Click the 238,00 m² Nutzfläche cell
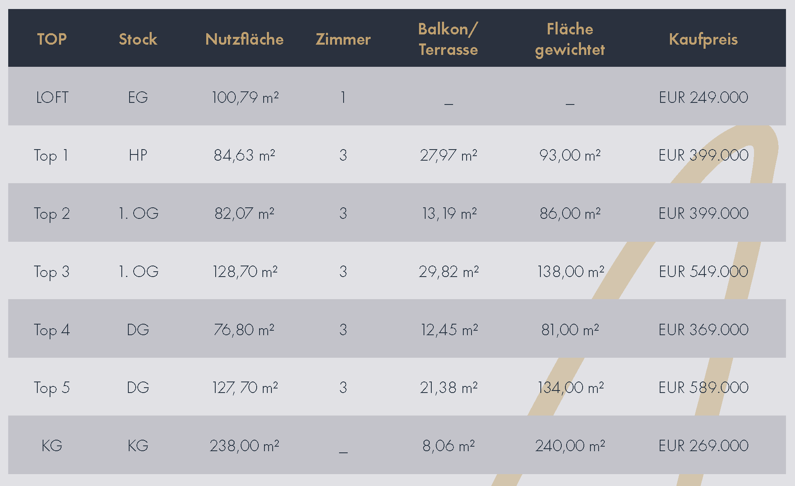The height and width of the screenshot is (486, 795). pyautogui.click(x=244, y=446)
